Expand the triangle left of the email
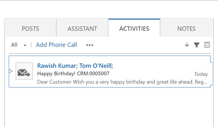Image resolution: width=218 pixels, height=127 pixels. click(11, 71)
